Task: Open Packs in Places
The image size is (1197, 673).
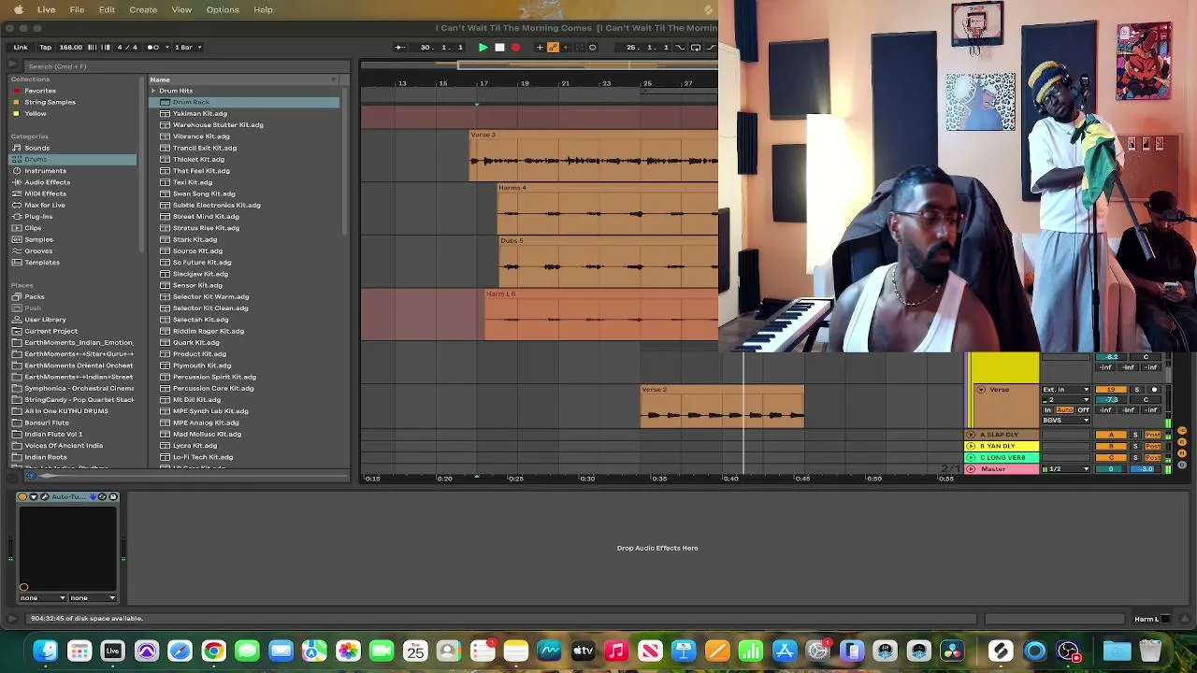Action: tap(35, 296)
